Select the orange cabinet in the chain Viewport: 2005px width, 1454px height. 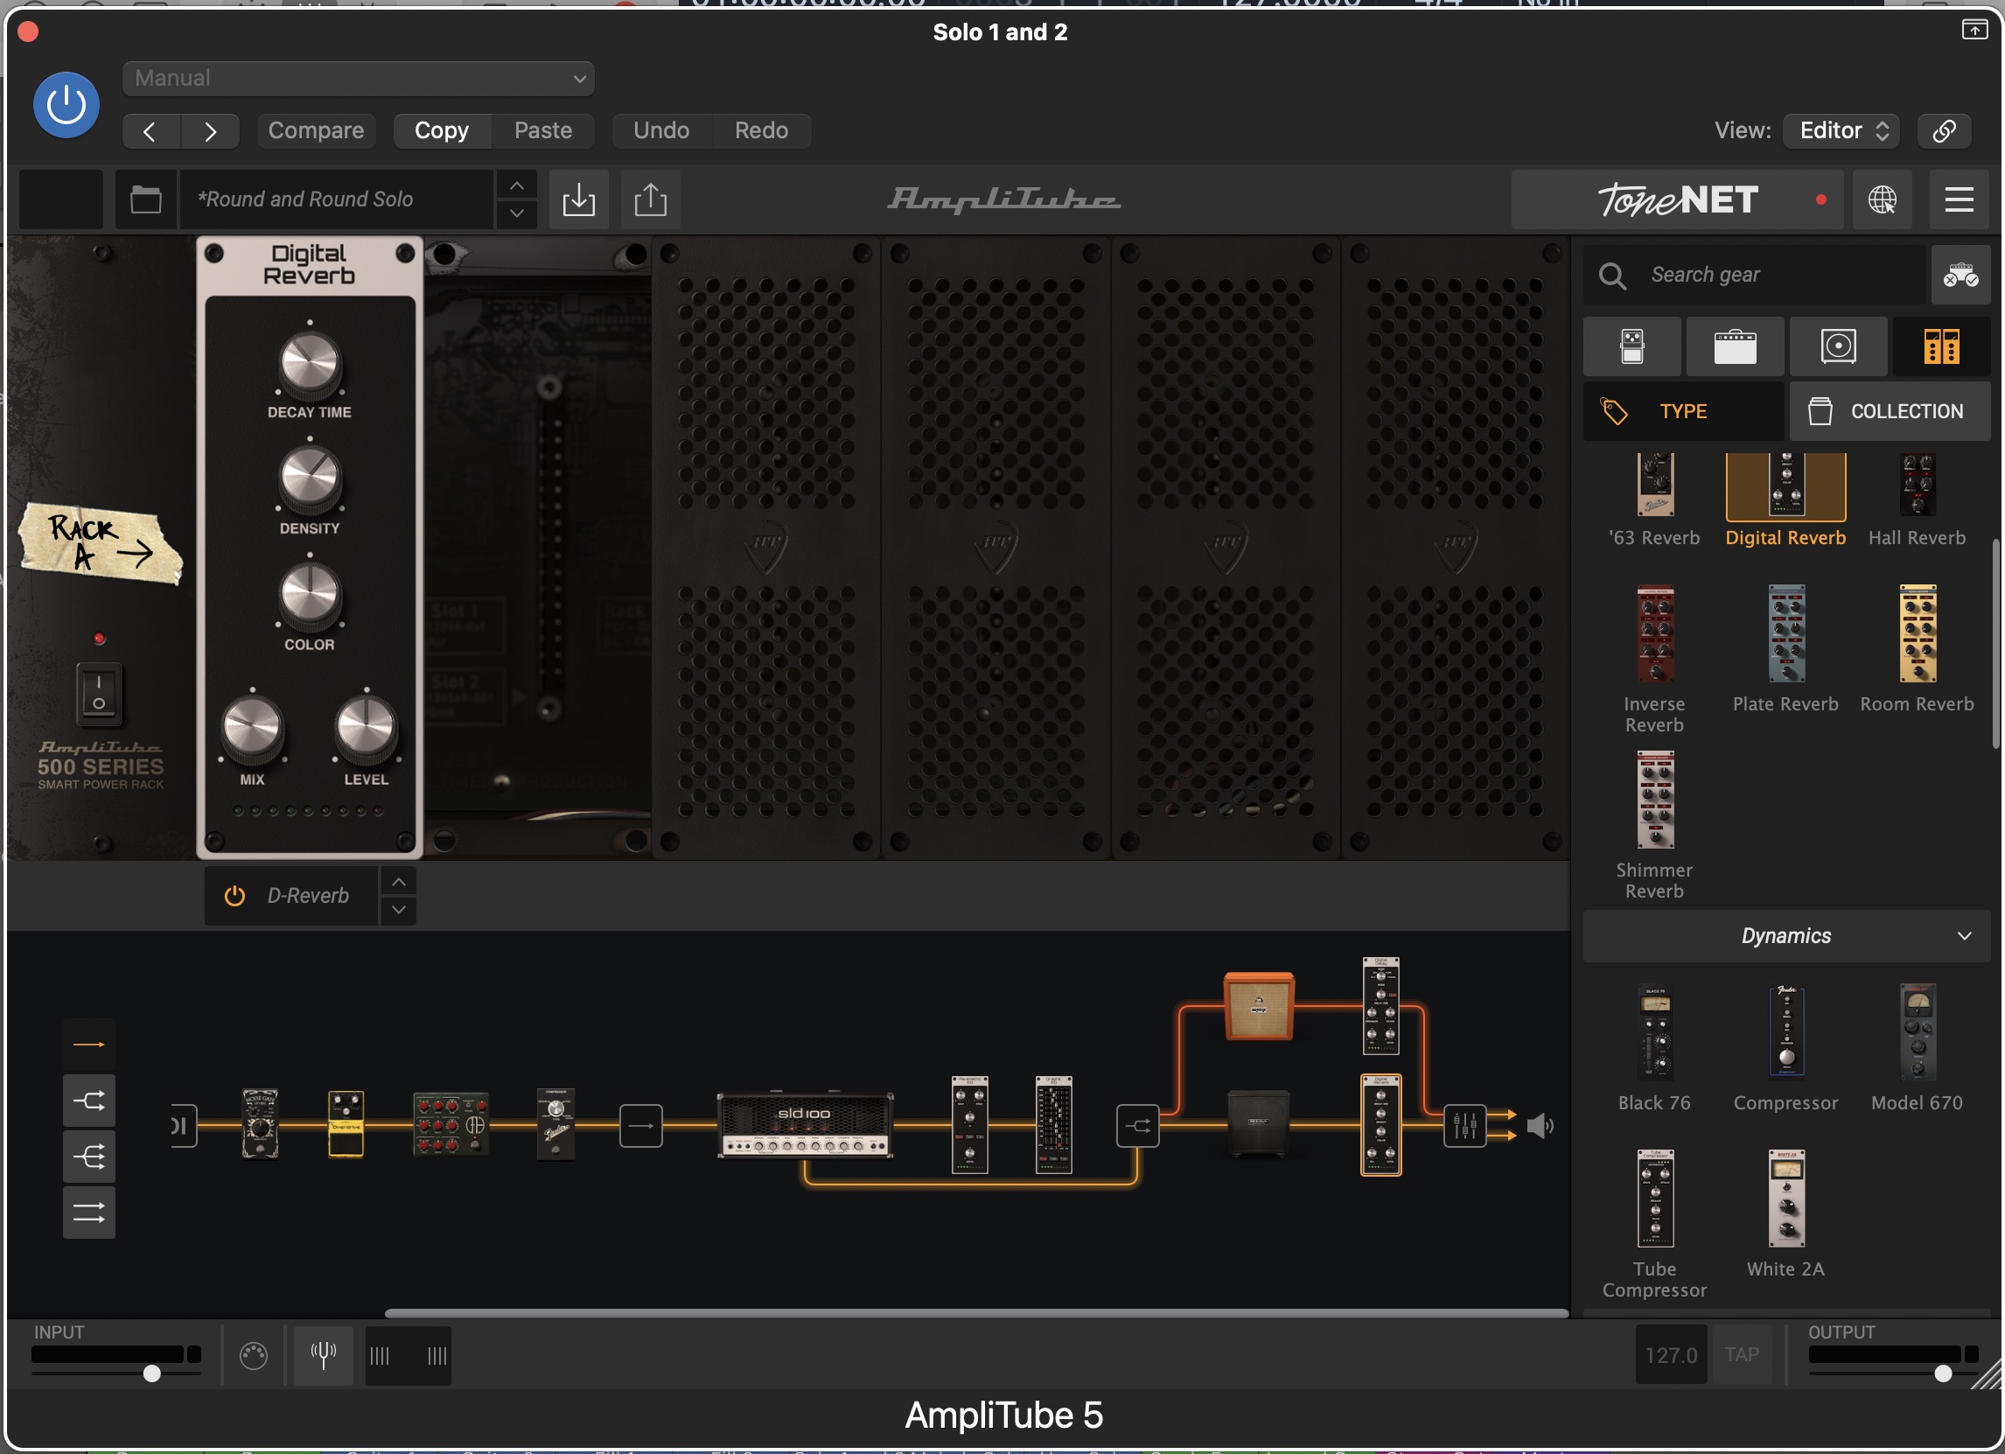pos(1259,1006)
